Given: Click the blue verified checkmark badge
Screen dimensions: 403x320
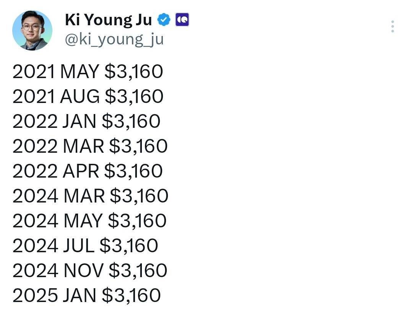Looking at the screenshot, I should (164, 20).
